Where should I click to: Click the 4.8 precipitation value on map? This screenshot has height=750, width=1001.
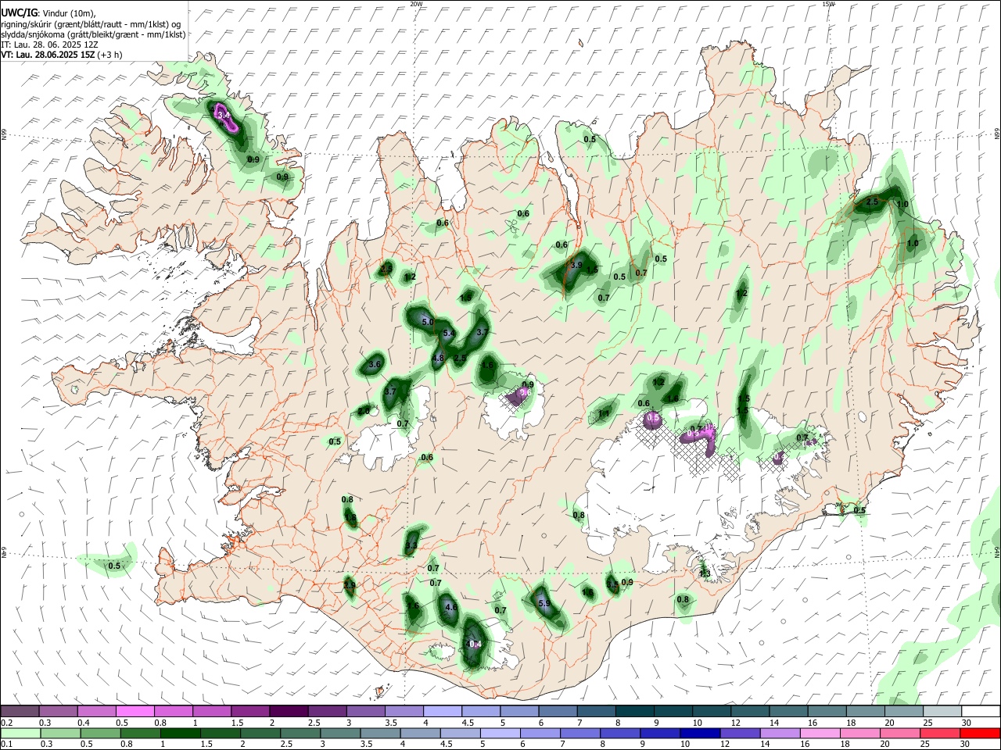(x=438, y=358)
